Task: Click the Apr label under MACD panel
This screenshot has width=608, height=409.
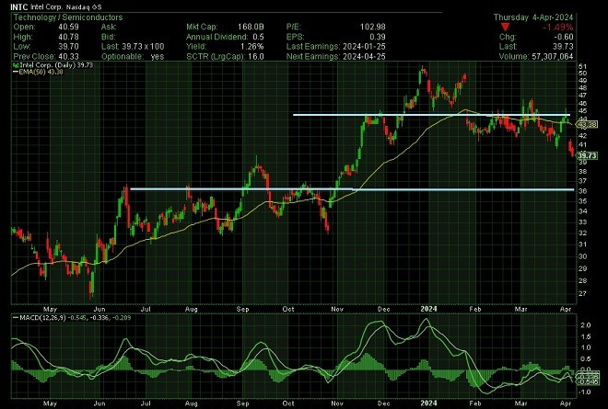Action: [x=567, y=403]
